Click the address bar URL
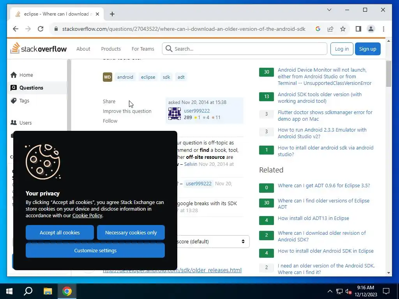 pos(184,29)
